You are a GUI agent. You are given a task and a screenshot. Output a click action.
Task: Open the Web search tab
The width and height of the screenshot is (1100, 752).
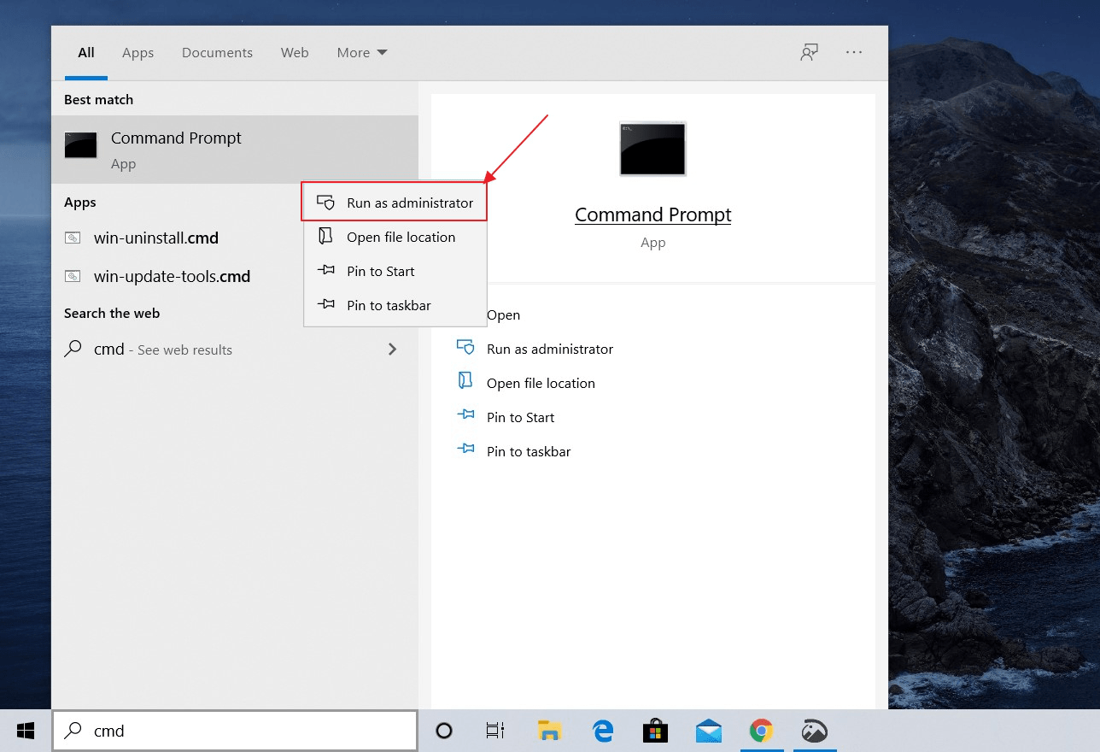point(295,53)
